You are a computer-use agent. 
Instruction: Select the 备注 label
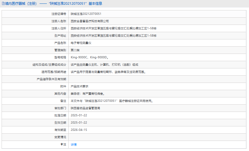click(x=63, y=101)
